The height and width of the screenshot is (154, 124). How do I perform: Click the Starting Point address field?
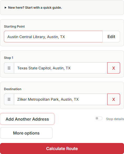tap(53, 37)
